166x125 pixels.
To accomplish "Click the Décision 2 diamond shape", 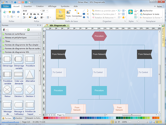I will 30,90.
